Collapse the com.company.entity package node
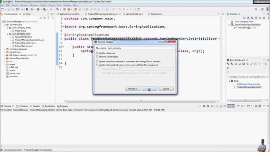Image resolution: width=270 pixels, height=152 pixels. [8, 28]
